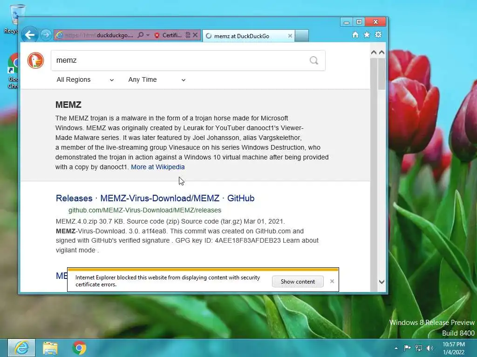Minimize the Internet Explorer window
The image size is (477, 357).
346,22
